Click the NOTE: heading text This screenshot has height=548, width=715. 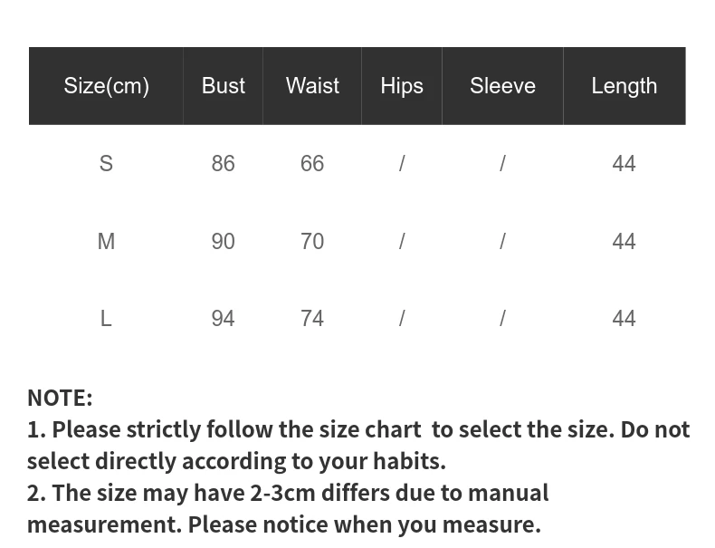[60, 398]
